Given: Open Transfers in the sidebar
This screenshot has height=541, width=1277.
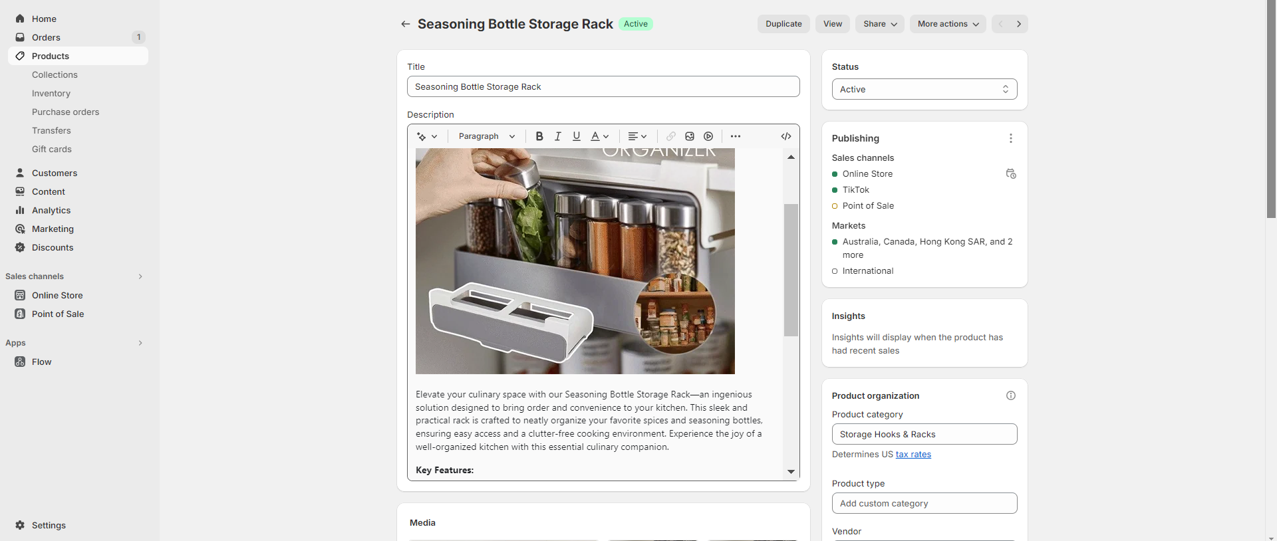Looking at the screenshot, I should click(x=51, y=130).
